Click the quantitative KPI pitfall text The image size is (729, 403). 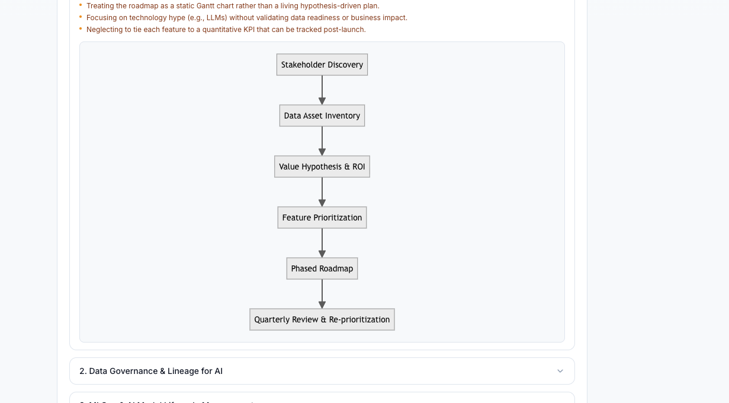pos(226,30)
